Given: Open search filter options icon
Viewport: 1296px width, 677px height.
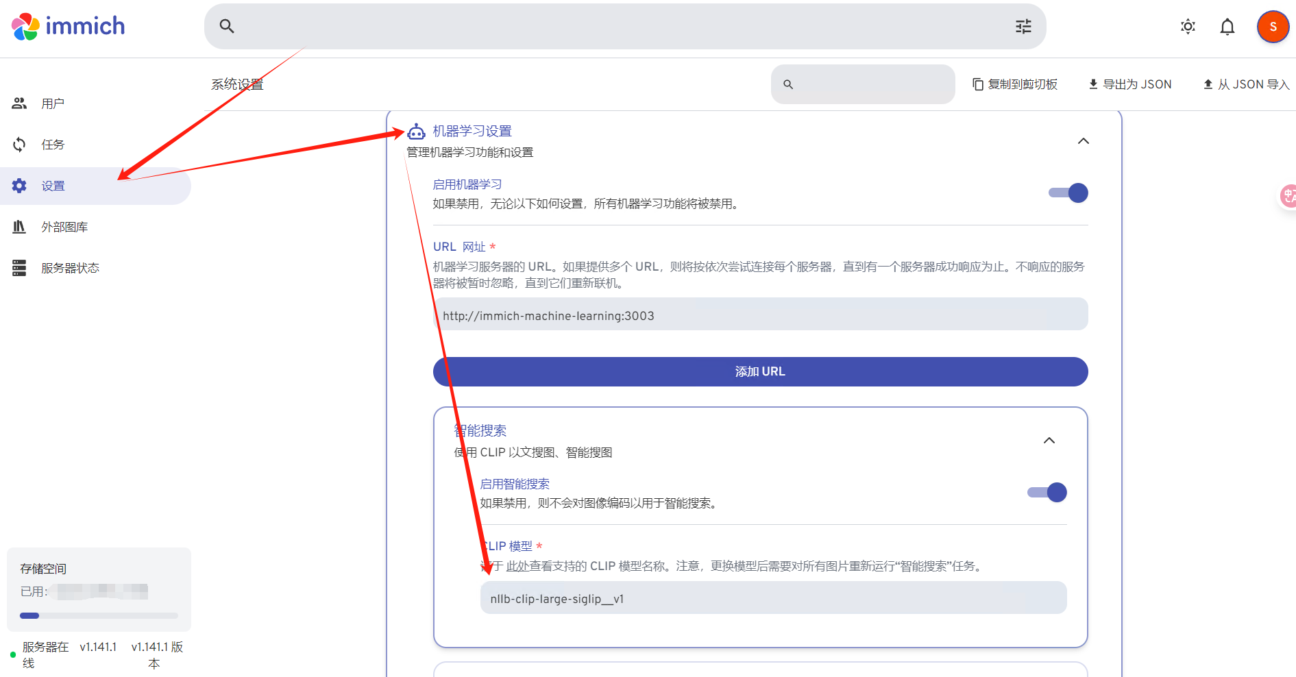Looking at the screenshot, I should tap(1023, 26).
